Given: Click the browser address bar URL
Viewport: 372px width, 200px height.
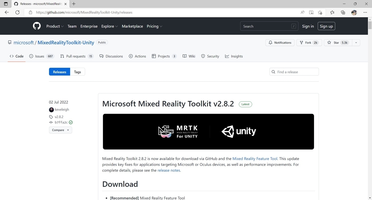Looking at the screenshot, I should tap(84, 12).
